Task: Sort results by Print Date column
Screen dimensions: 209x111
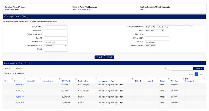Action: 174,81
